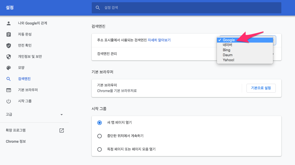Select 중단한 위치에서 계속하기 radio button
This screenshot has width=295, height=165.
coord(100,136)
